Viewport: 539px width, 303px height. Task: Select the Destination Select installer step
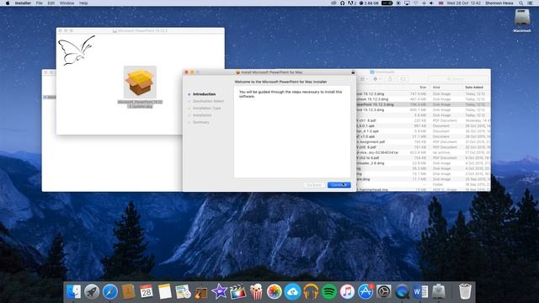tap(208, 101)
